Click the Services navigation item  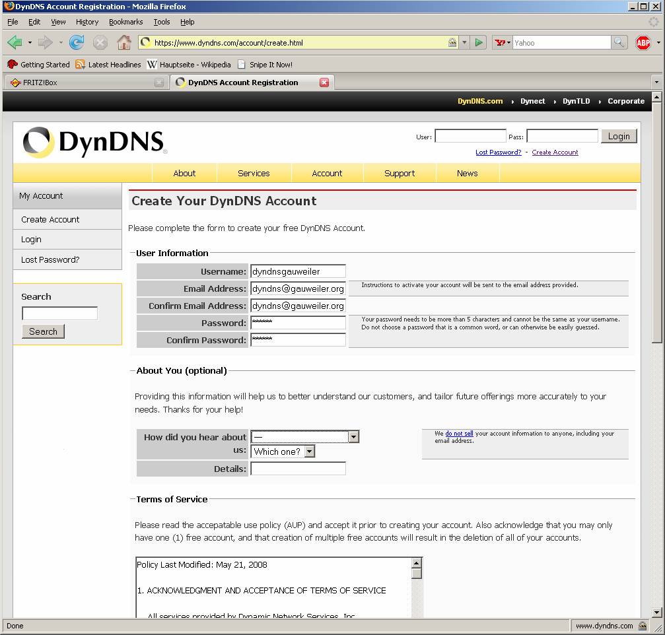point(254,173)
